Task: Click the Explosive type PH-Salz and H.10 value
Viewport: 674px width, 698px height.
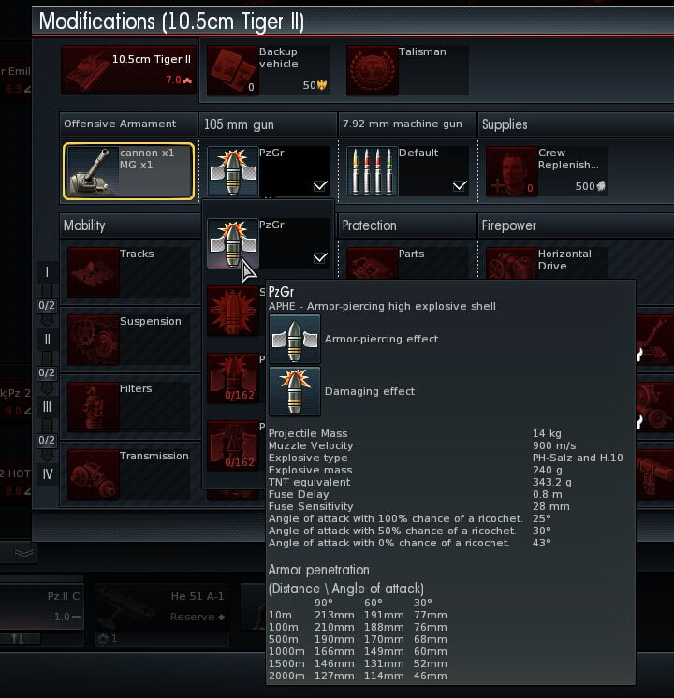Action: (x=578, y=458)
